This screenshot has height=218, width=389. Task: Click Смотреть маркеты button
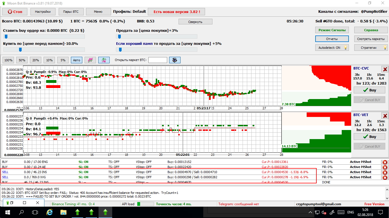point(371,39)
